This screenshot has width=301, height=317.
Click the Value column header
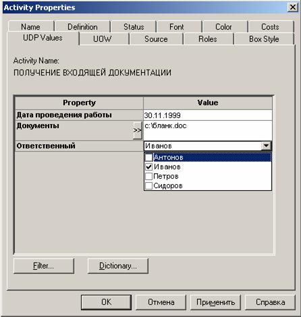point(208,103)
